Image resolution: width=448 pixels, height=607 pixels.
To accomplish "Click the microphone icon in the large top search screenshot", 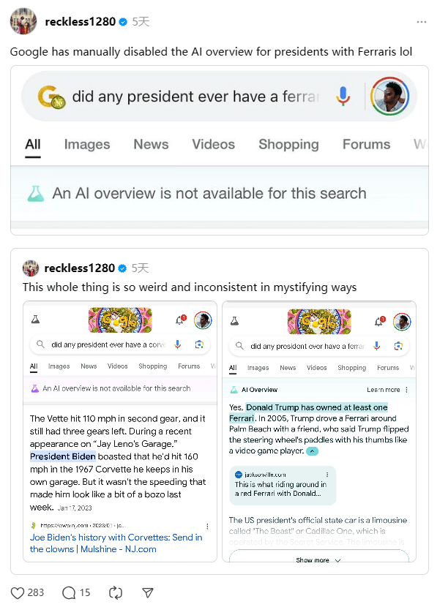I will (x=343, y=96).
